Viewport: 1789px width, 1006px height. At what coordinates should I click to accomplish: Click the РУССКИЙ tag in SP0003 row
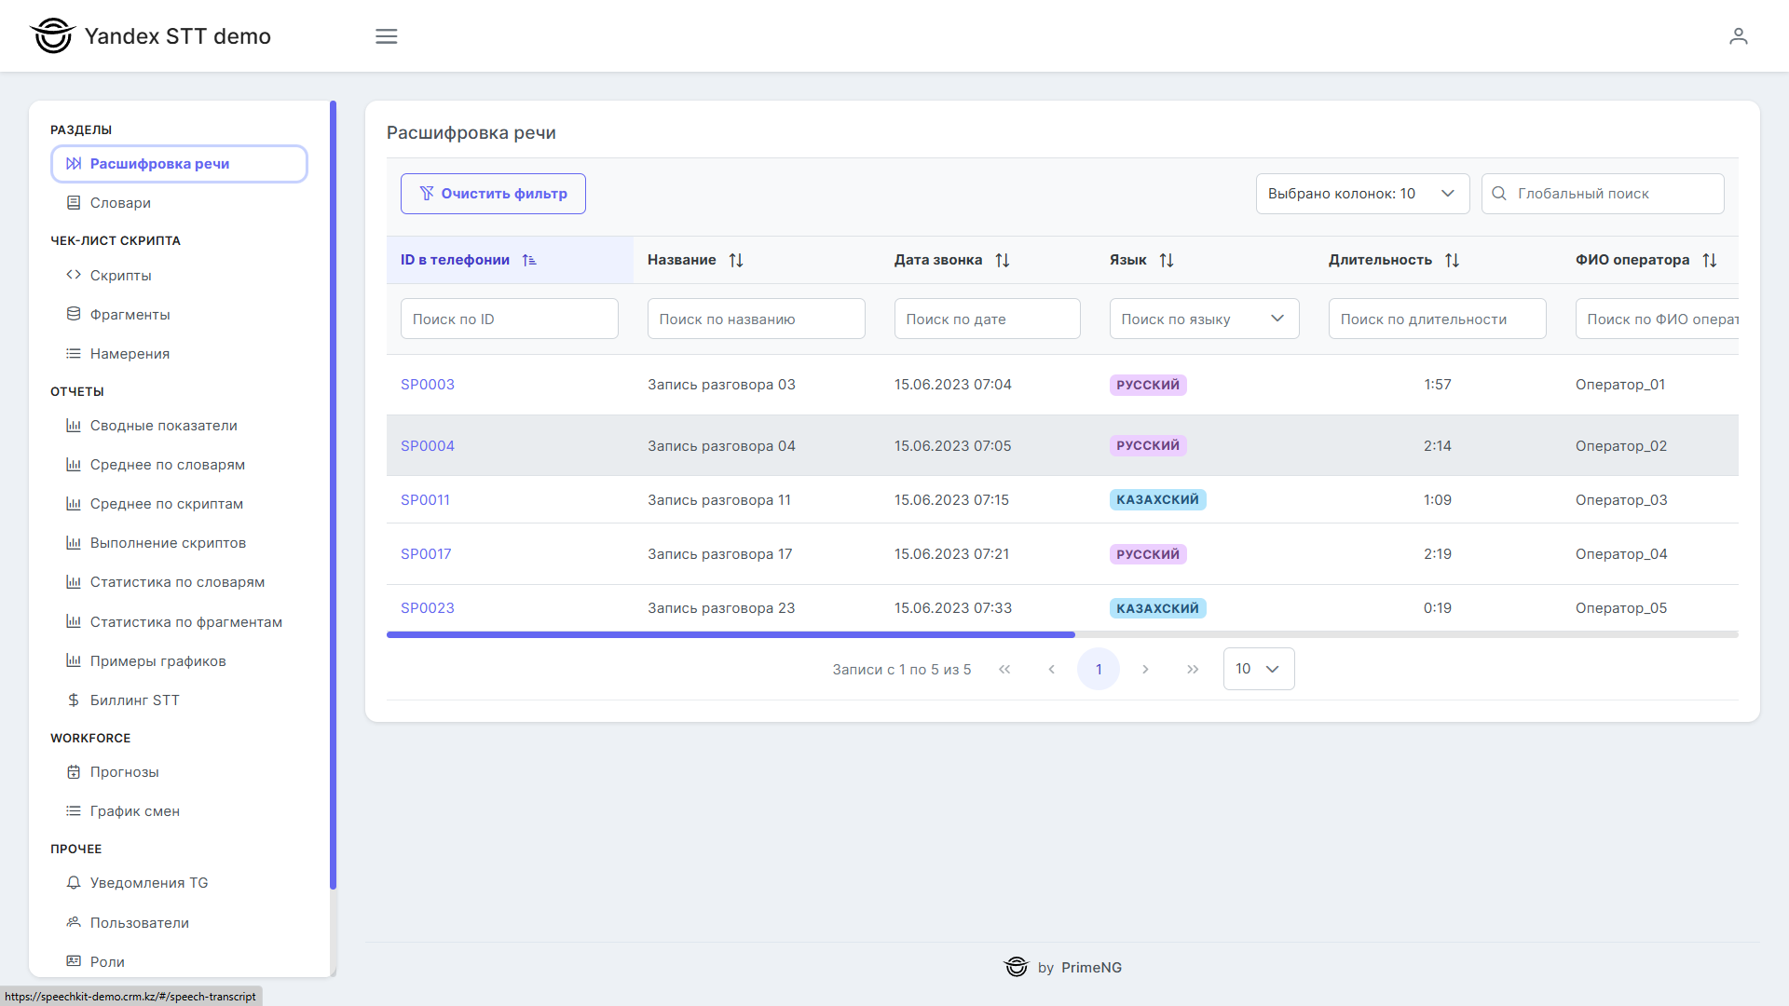click(x=1148, y=385)
